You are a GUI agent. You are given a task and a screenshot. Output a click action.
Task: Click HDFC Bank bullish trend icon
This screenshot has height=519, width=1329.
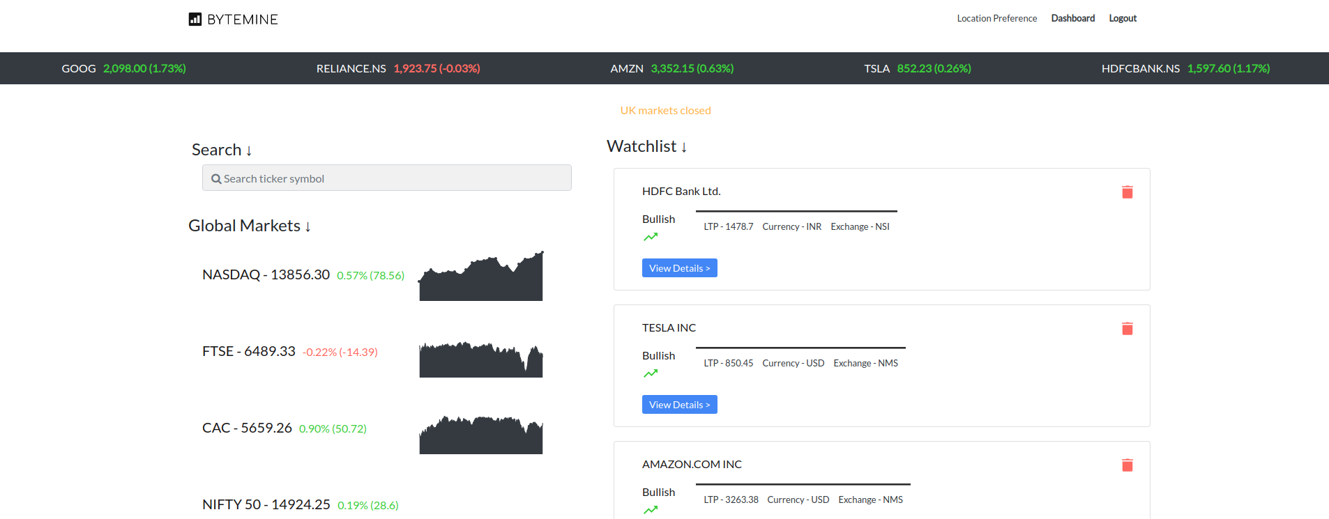tap(651, 237)
